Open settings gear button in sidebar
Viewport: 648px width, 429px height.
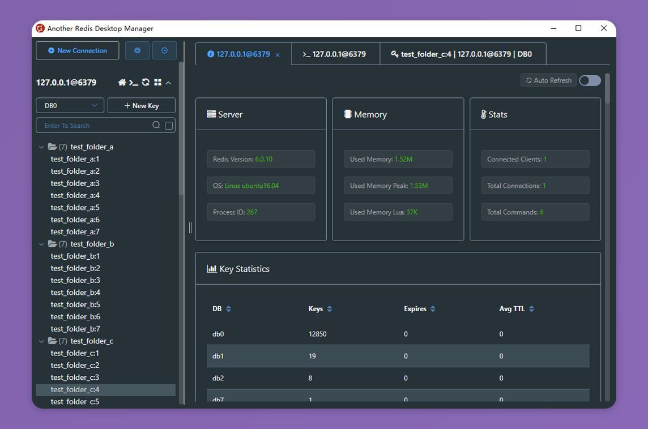click(x=137, y=50)
